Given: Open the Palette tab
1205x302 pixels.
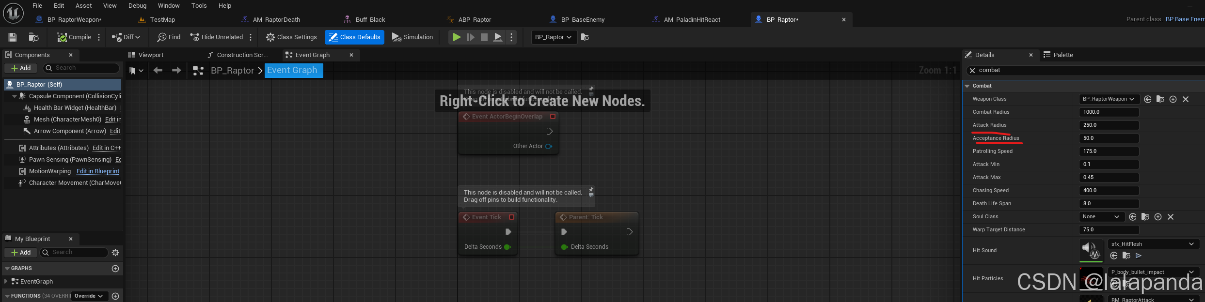Looking at the screenshot, I should pos(1063,55).
